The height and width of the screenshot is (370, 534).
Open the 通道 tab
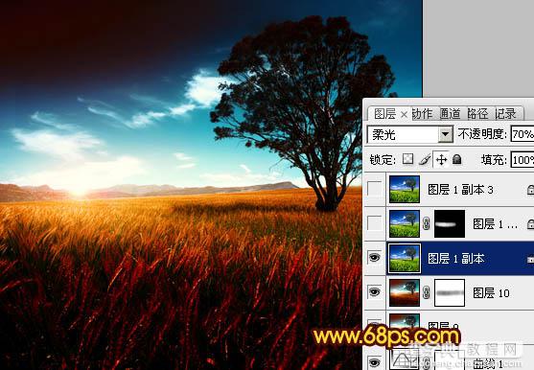click(450, 114)
